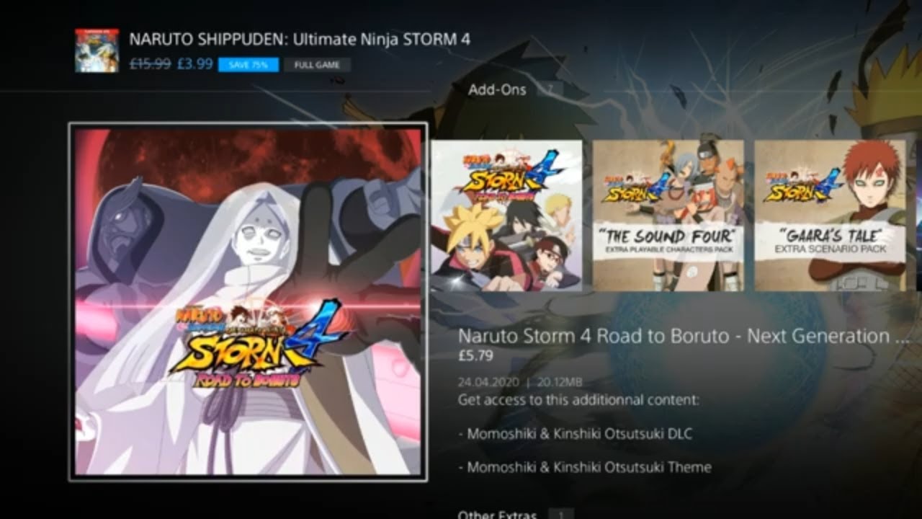Select the small Boruto and Sarada add-on tile
Viewport: 922px width, 519px height.
pyautogui.click(x=506, y=216)
